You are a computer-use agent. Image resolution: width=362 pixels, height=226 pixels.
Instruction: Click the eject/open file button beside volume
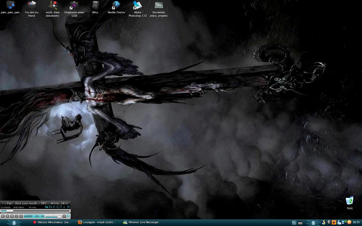click(x=64, y=216)
